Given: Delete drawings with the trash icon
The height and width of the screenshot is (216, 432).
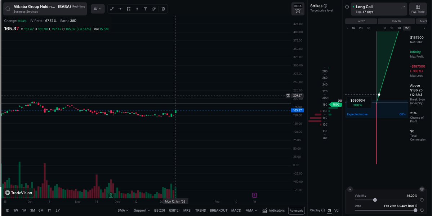Looking at the screenshot, I should 163,9.
